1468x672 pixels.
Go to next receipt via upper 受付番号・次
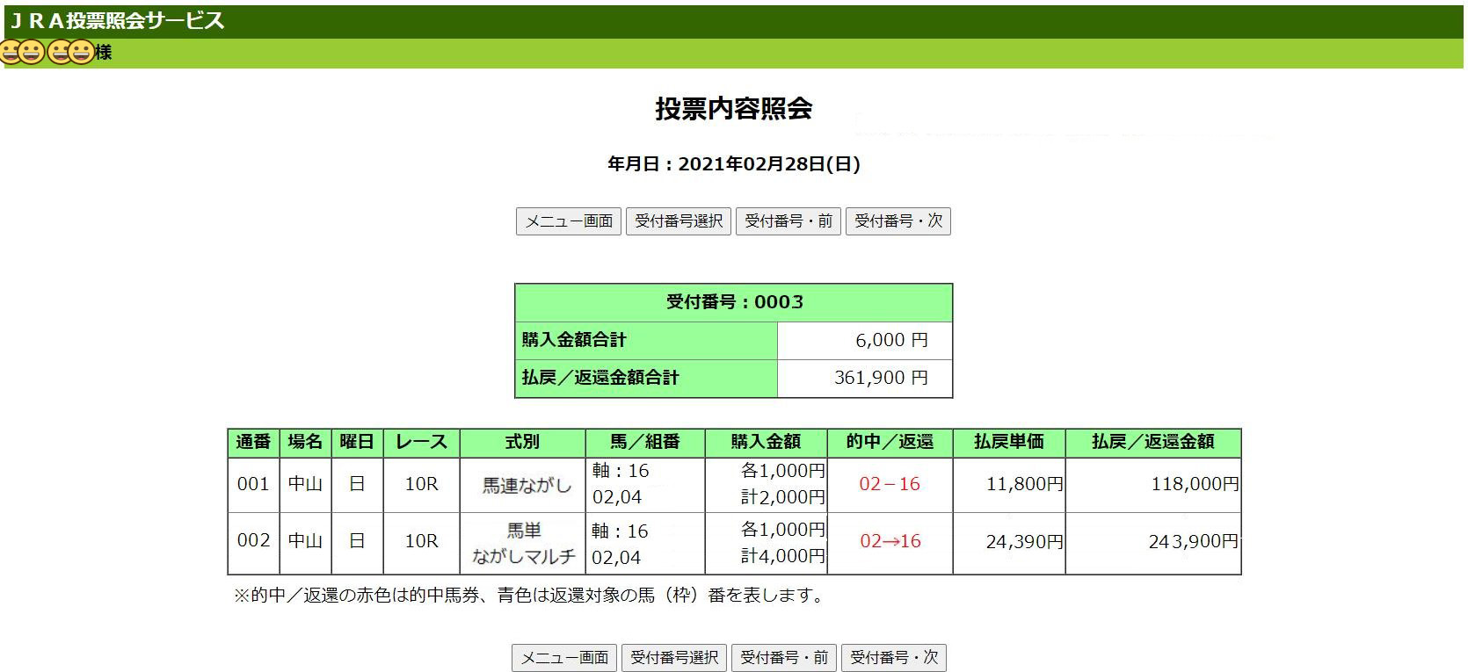tap(898, 221)
